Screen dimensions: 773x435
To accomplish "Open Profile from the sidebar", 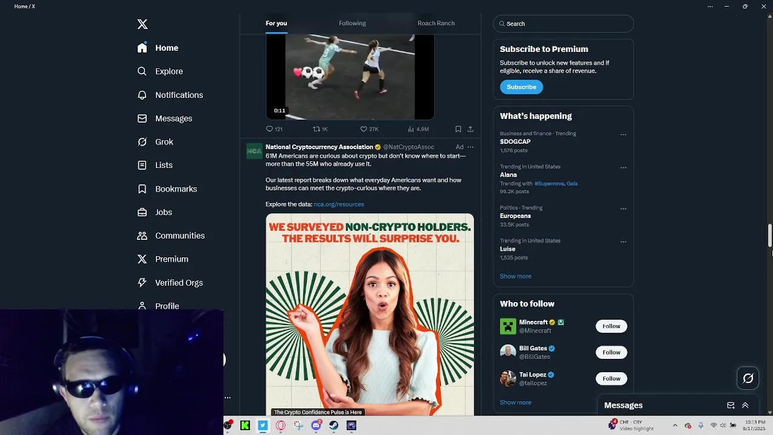I will (158, 306).
